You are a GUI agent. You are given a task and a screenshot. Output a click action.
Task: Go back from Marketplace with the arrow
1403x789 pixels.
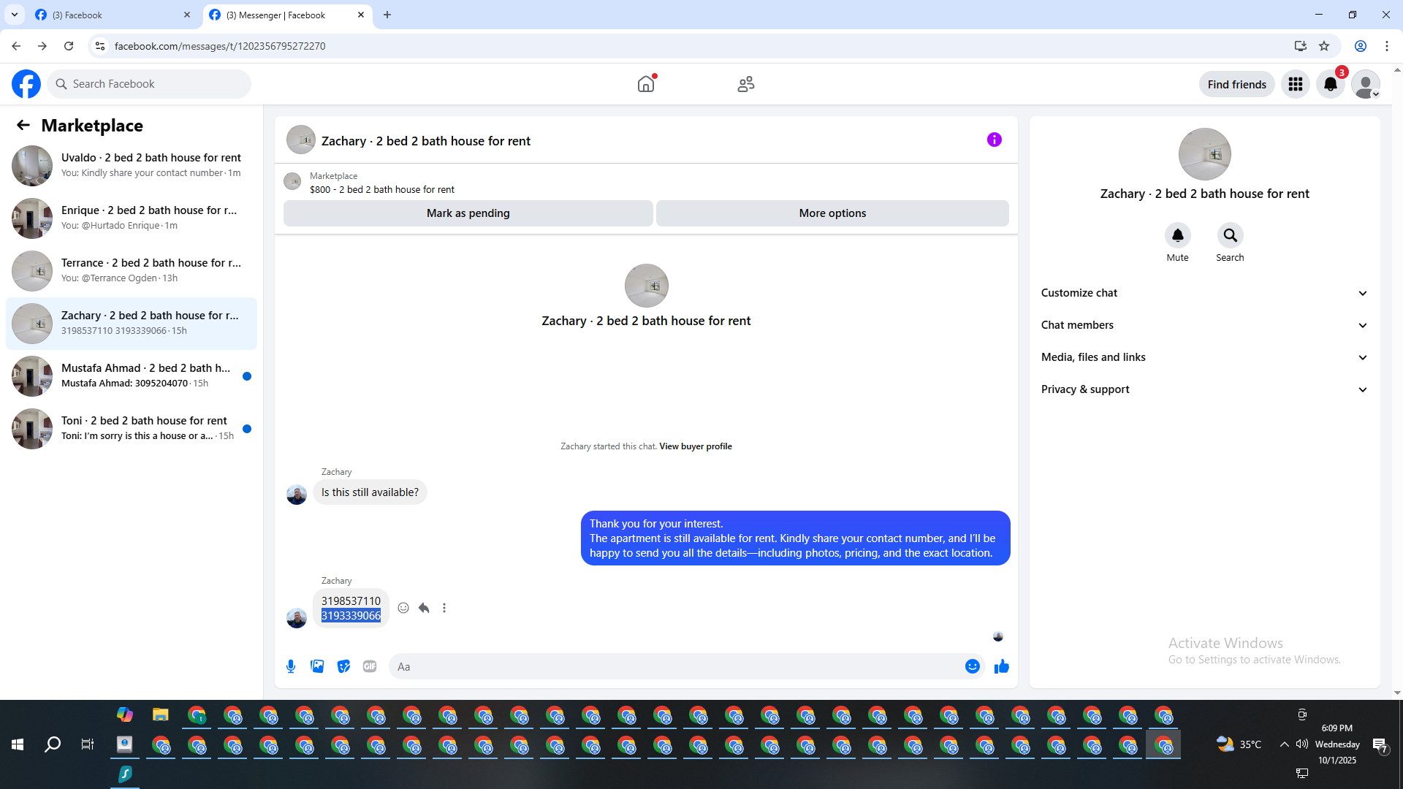[23, 126]
